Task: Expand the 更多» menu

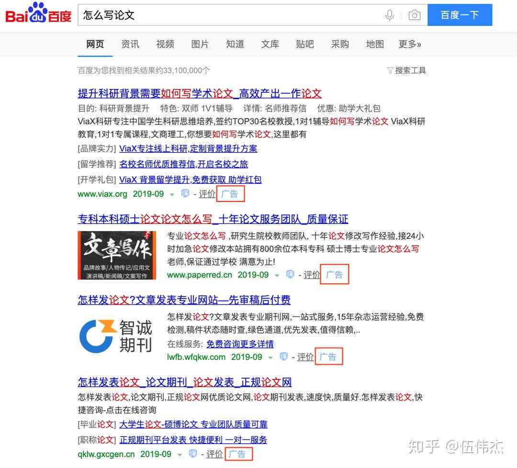Action: (410, 44)
